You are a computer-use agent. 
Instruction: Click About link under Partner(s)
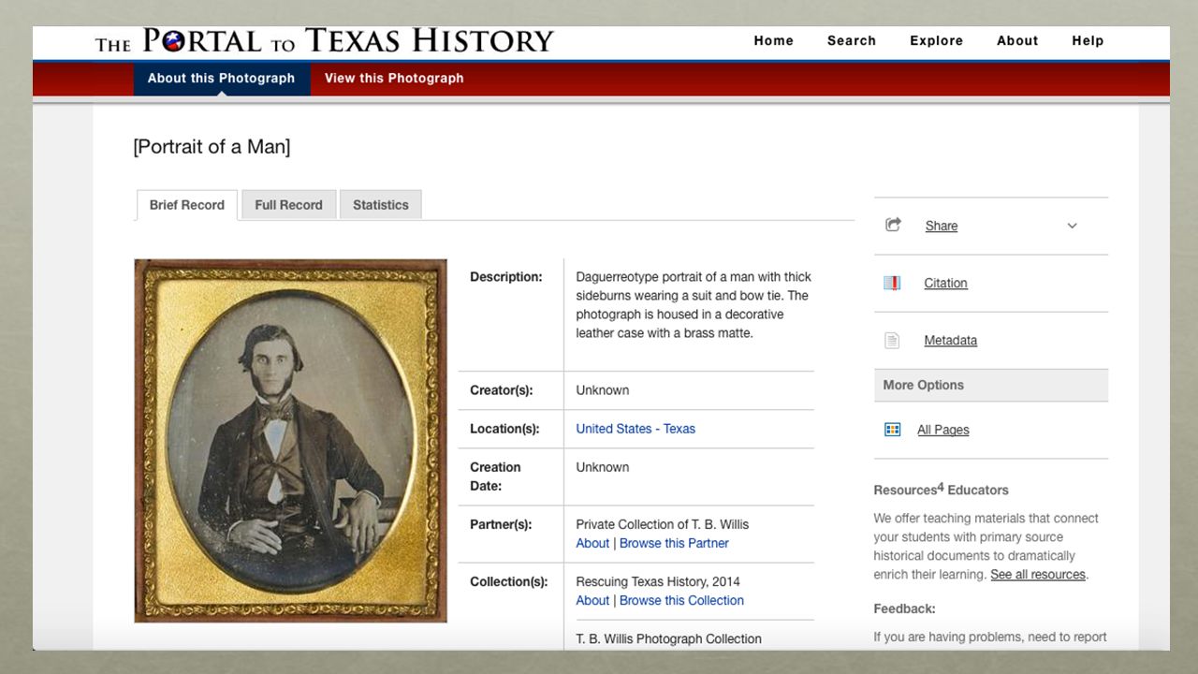pos(592,543)
